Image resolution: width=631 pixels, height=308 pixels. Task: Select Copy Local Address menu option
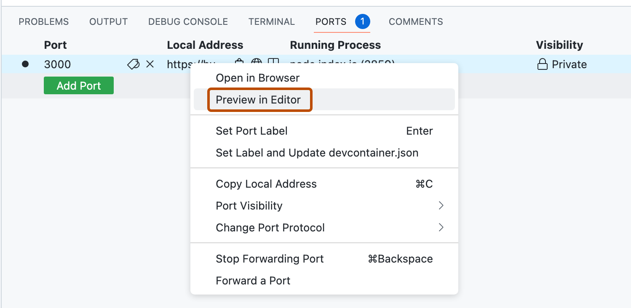[266, 184]
